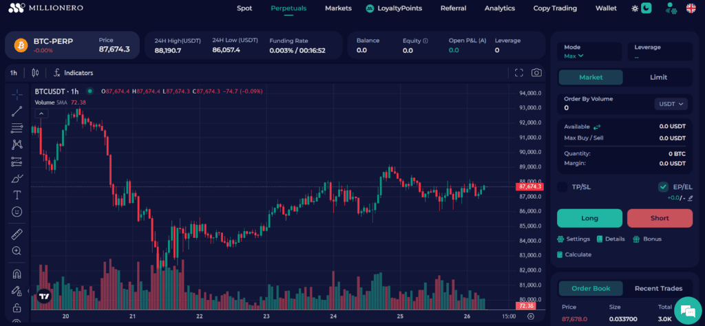
Task: Open the Recent Trades tab
Action: coord(658,288)
